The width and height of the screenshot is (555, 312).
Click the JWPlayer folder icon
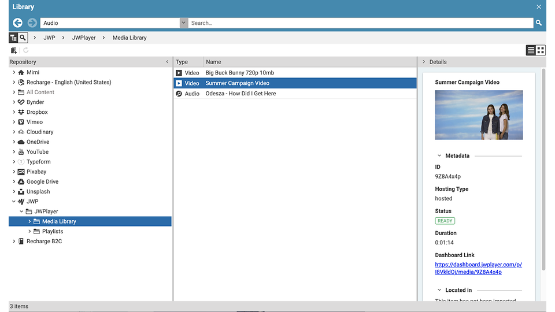coord(29,211)
